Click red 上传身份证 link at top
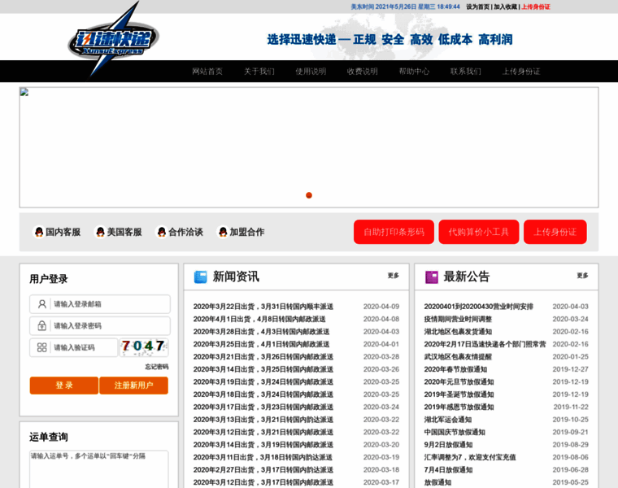This screenshot has width=618, height=488. [536, 7]
